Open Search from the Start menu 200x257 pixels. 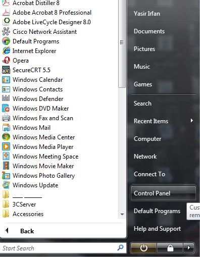click(142, 104)
